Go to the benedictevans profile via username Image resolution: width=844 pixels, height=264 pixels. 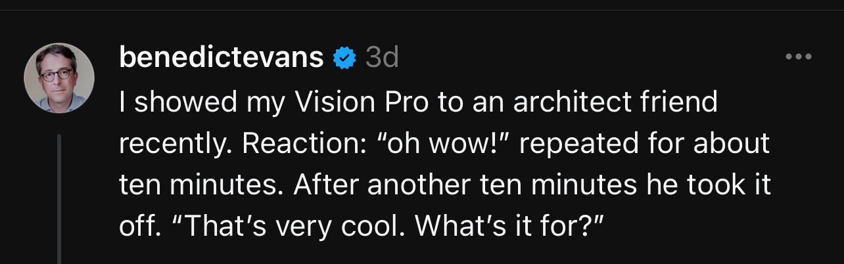tap(221, 58)
